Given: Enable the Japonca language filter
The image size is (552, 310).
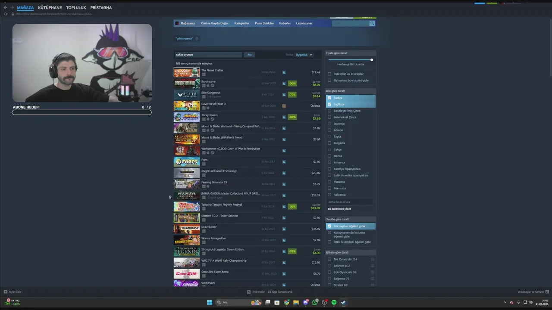Looking at the screenshot, I should point(329,124).
